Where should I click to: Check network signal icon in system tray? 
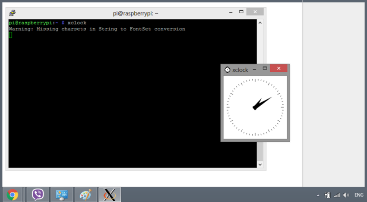pyautogui.click(x=337, y=195)
